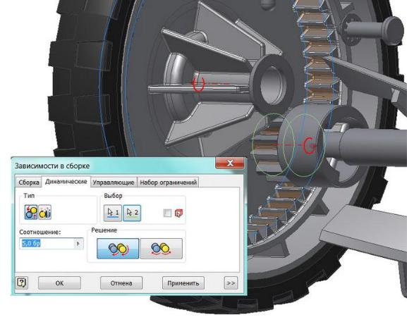Image resolution: width=407 pixels, height=322 pixels.
Task: Switch to the Набор ограничений tab
Action: tap(168, 182)
